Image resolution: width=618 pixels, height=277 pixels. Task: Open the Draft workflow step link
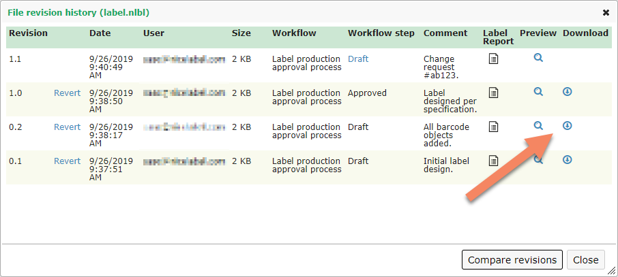tap(358, 59)
